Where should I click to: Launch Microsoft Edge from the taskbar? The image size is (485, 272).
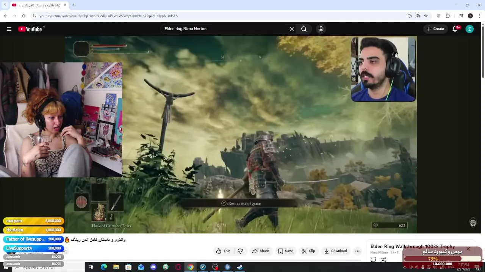click(104, 267)
